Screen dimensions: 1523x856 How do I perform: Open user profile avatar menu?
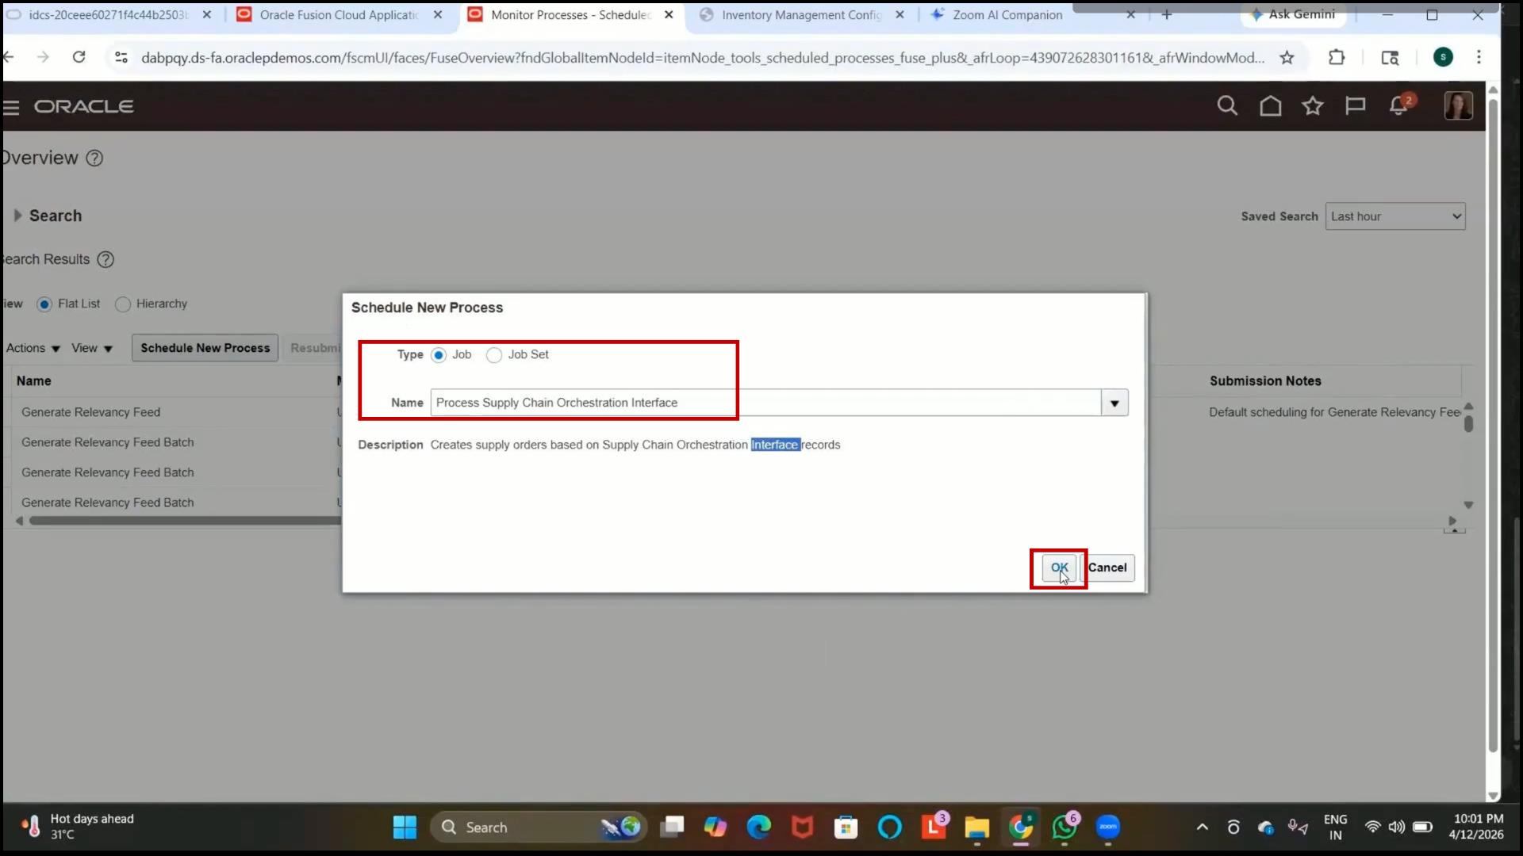click(1458, 105)
